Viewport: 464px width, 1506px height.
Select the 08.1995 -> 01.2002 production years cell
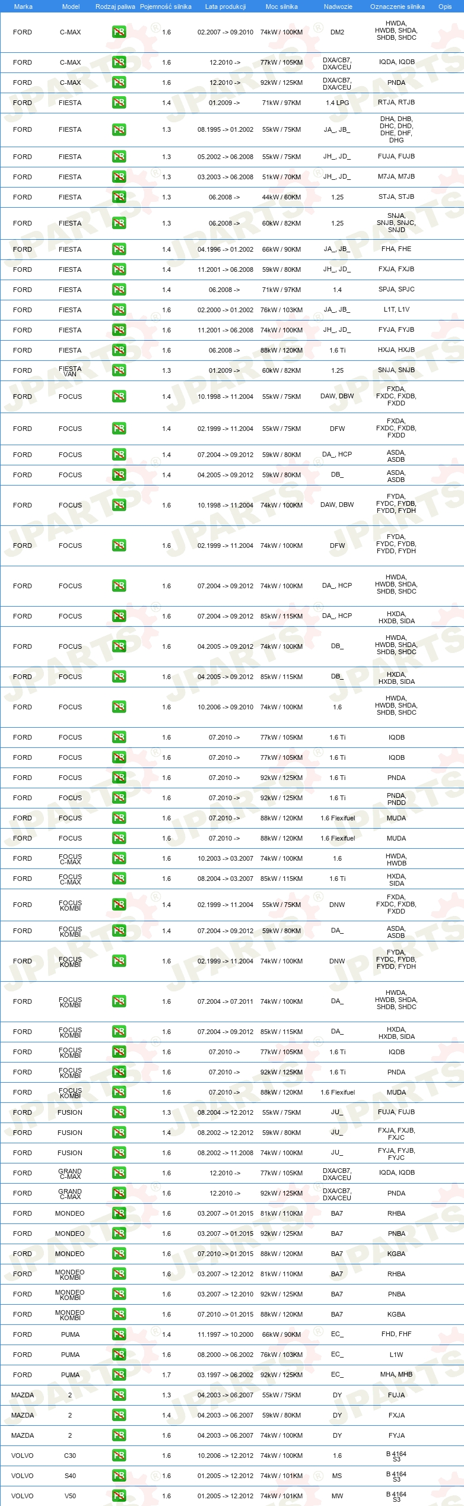[225, 129]
